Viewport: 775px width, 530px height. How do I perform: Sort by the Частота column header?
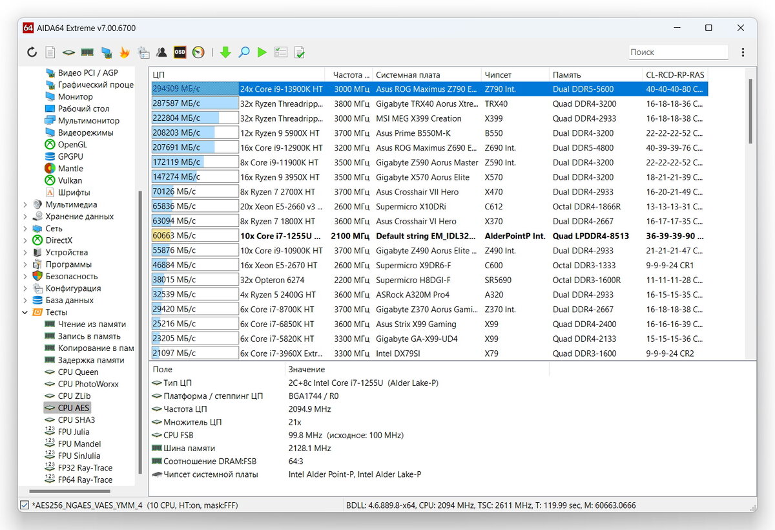[x=349, y=74]
